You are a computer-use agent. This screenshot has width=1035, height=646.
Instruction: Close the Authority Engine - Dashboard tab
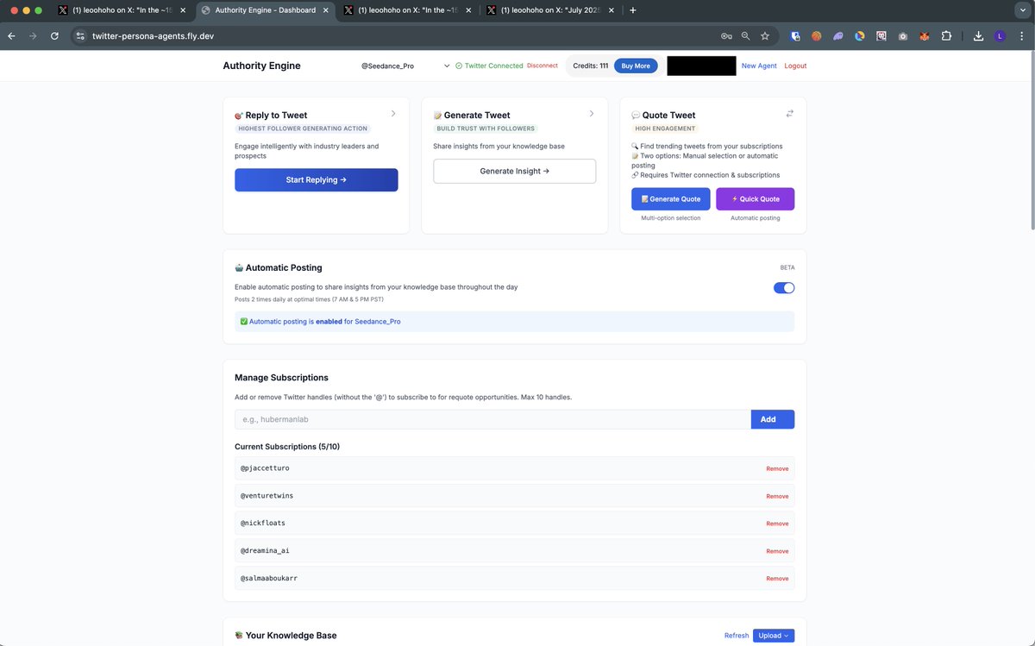click(x=326, y=10)
